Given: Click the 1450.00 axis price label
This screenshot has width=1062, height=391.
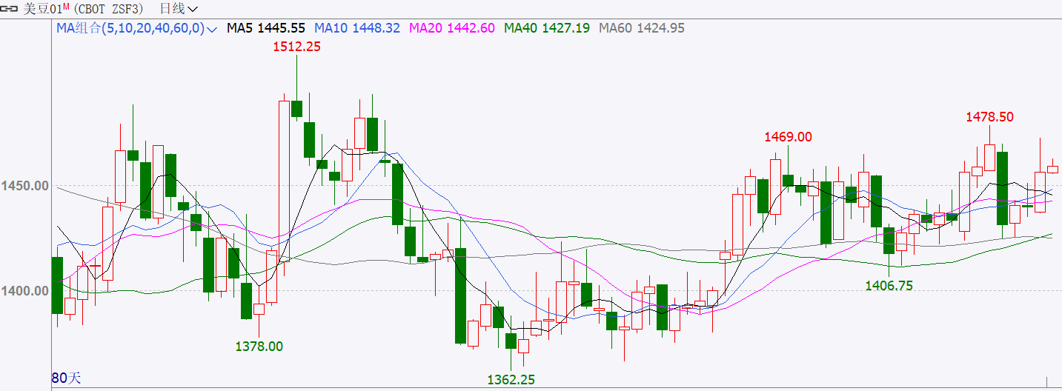Looking at the screenshot, I should (24, 185).
